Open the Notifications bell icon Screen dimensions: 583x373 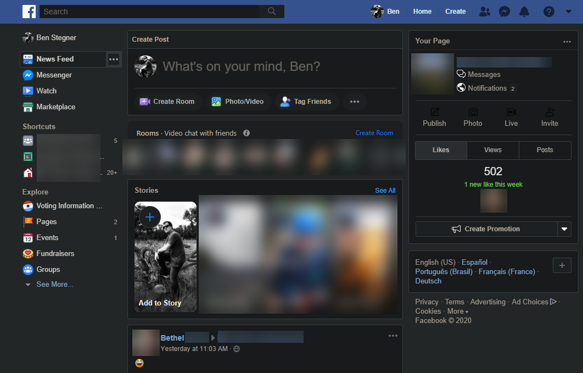[524, 11]
